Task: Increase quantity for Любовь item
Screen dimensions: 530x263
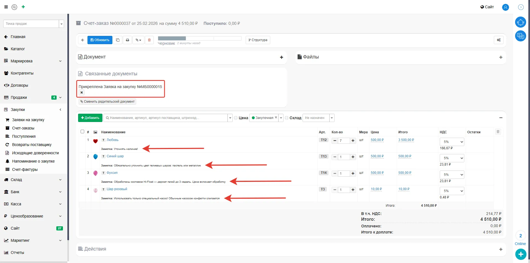Action: (353, 141)
